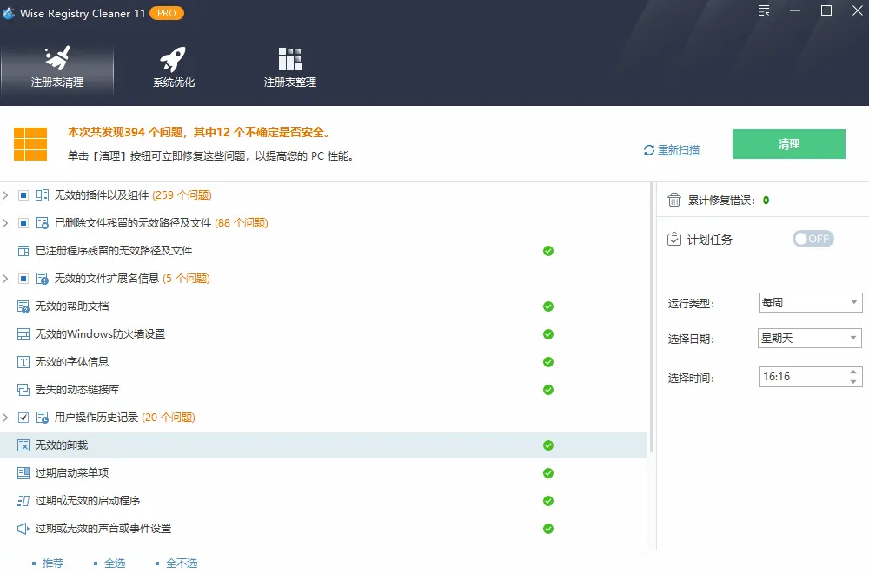Click the Wise Registry Cleaner app icon
This screenshot has width=869, height=573.
[x=8, y=13]
